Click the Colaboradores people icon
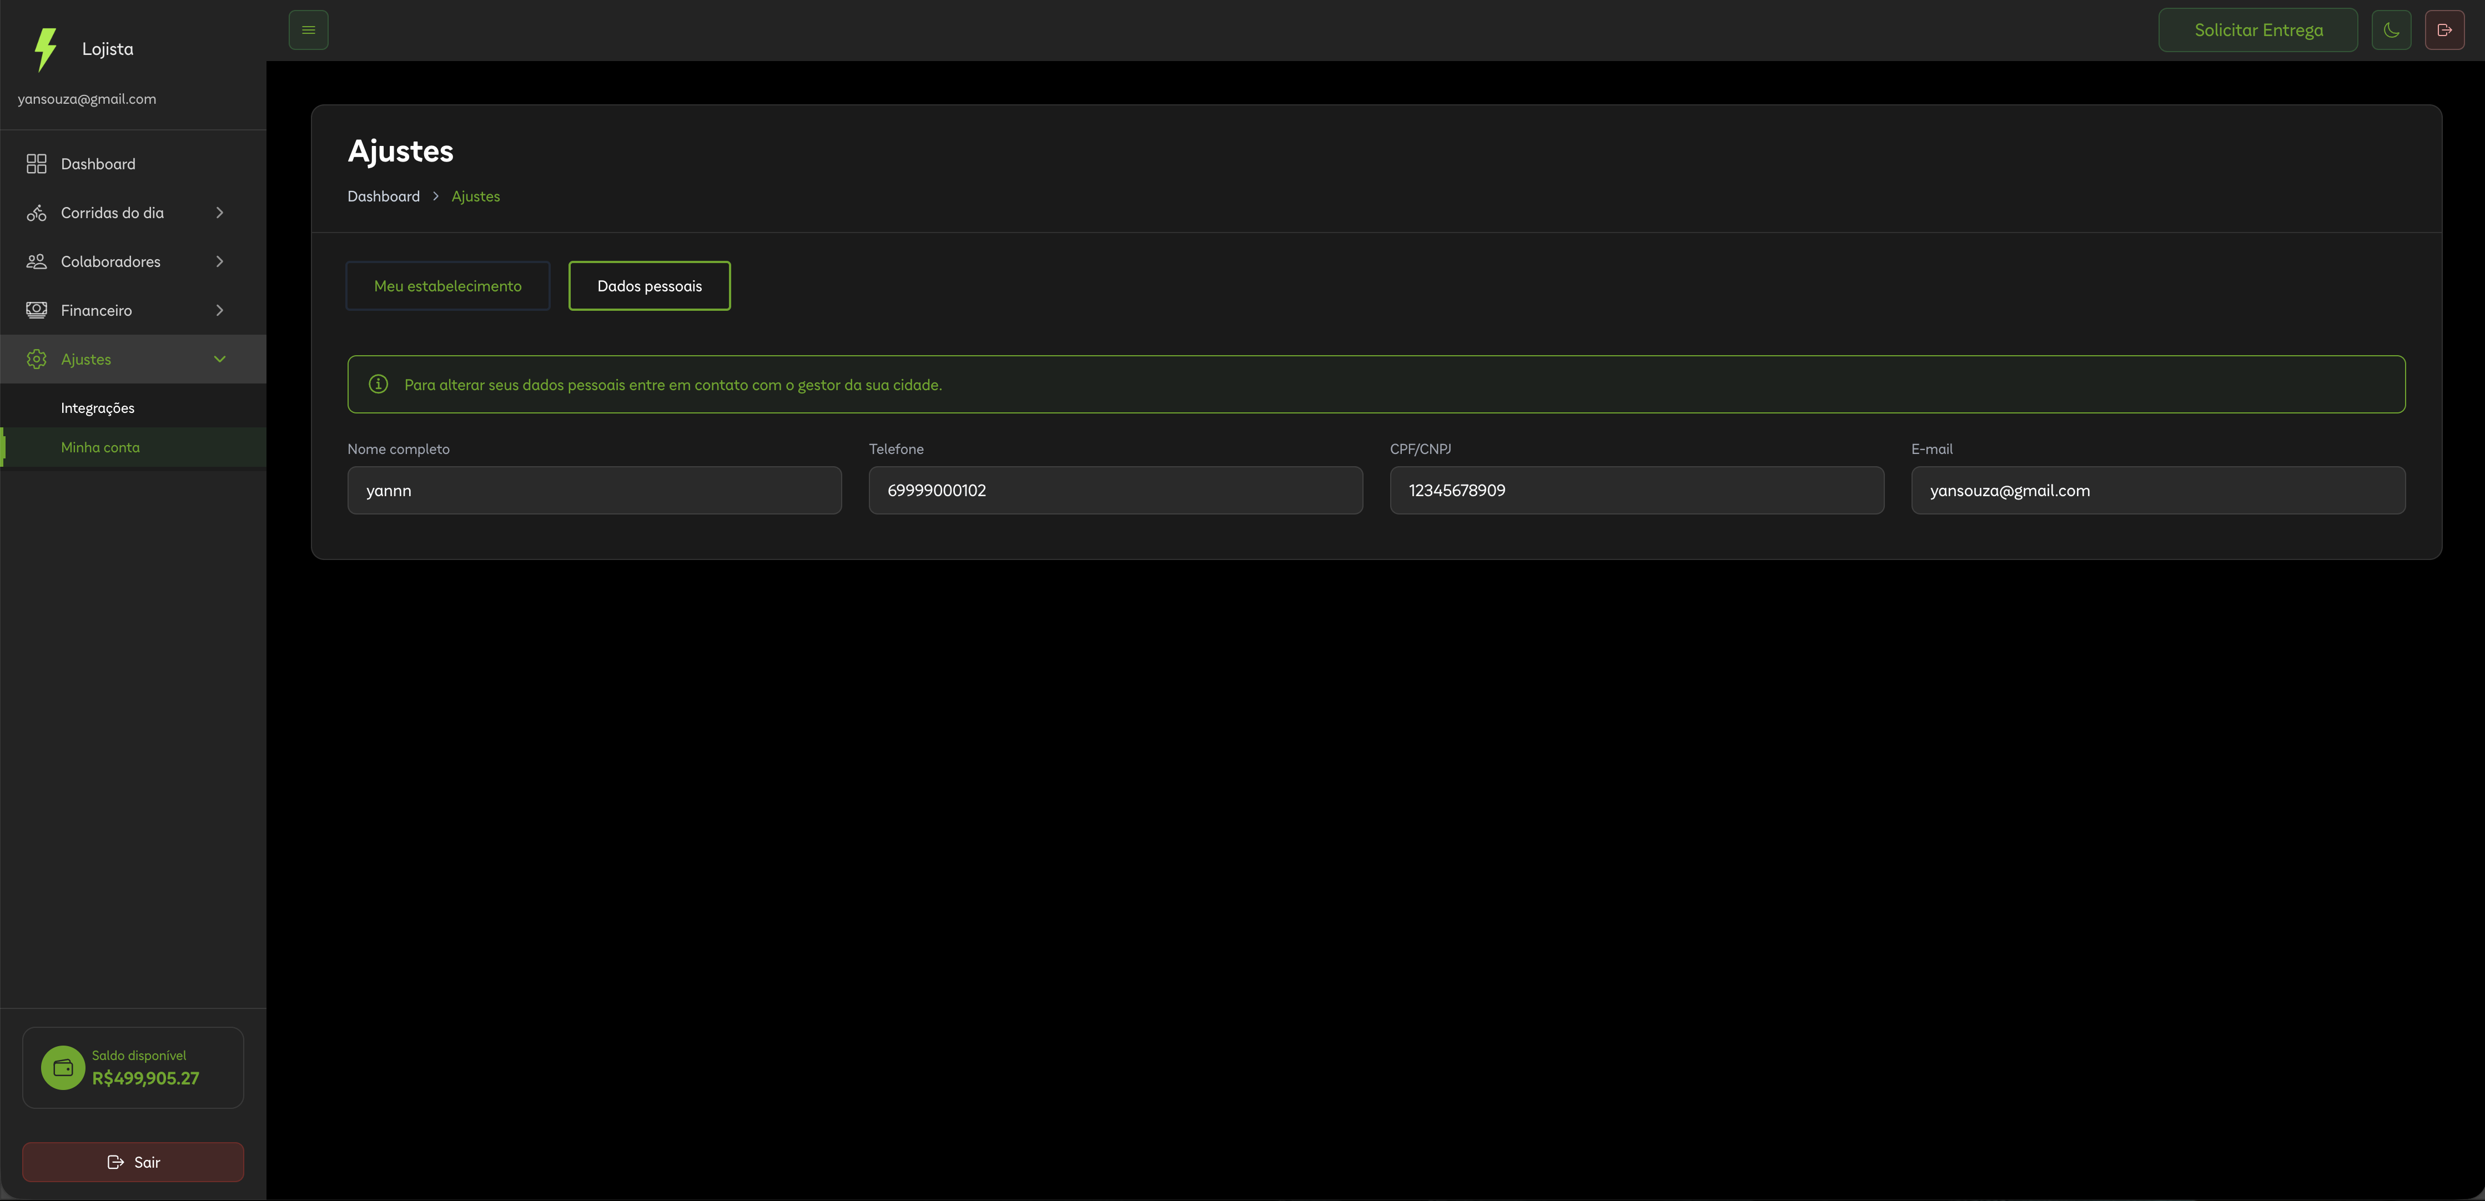2485x1201 pixels. pos(37,261)
